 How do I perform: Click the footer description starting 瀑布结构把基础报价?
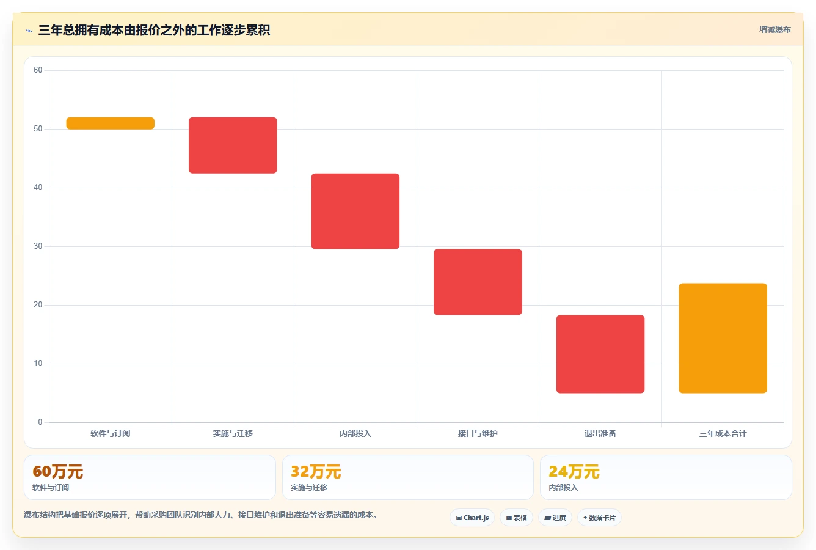click(200, 515)
